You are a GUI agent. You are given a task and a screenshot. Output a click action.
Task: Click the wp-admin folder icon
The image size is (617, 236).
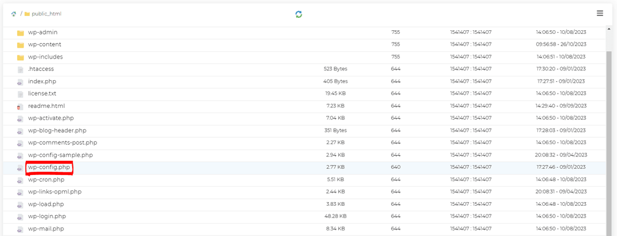20,33
